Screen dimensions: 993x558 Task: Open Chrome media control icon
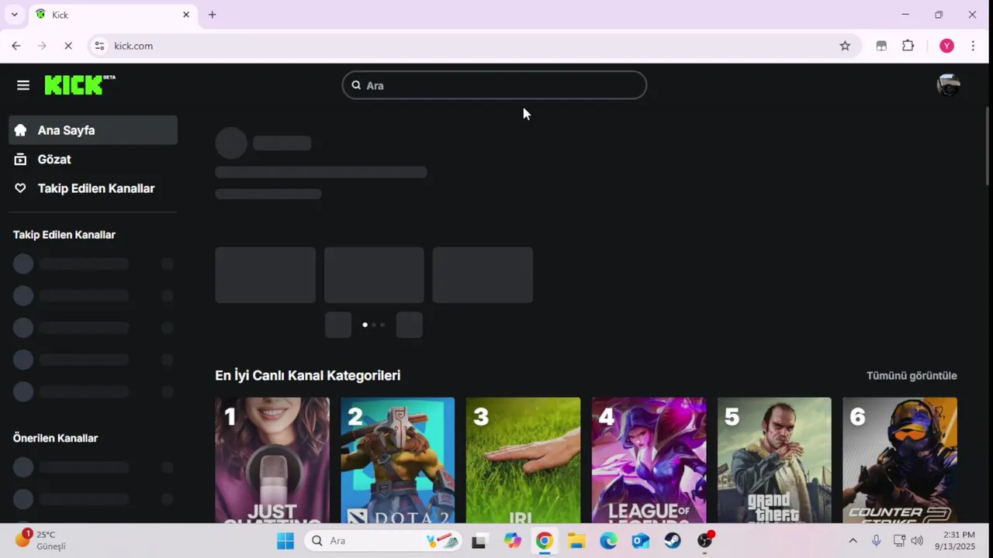pyautogui.click(x=881, y=46)
